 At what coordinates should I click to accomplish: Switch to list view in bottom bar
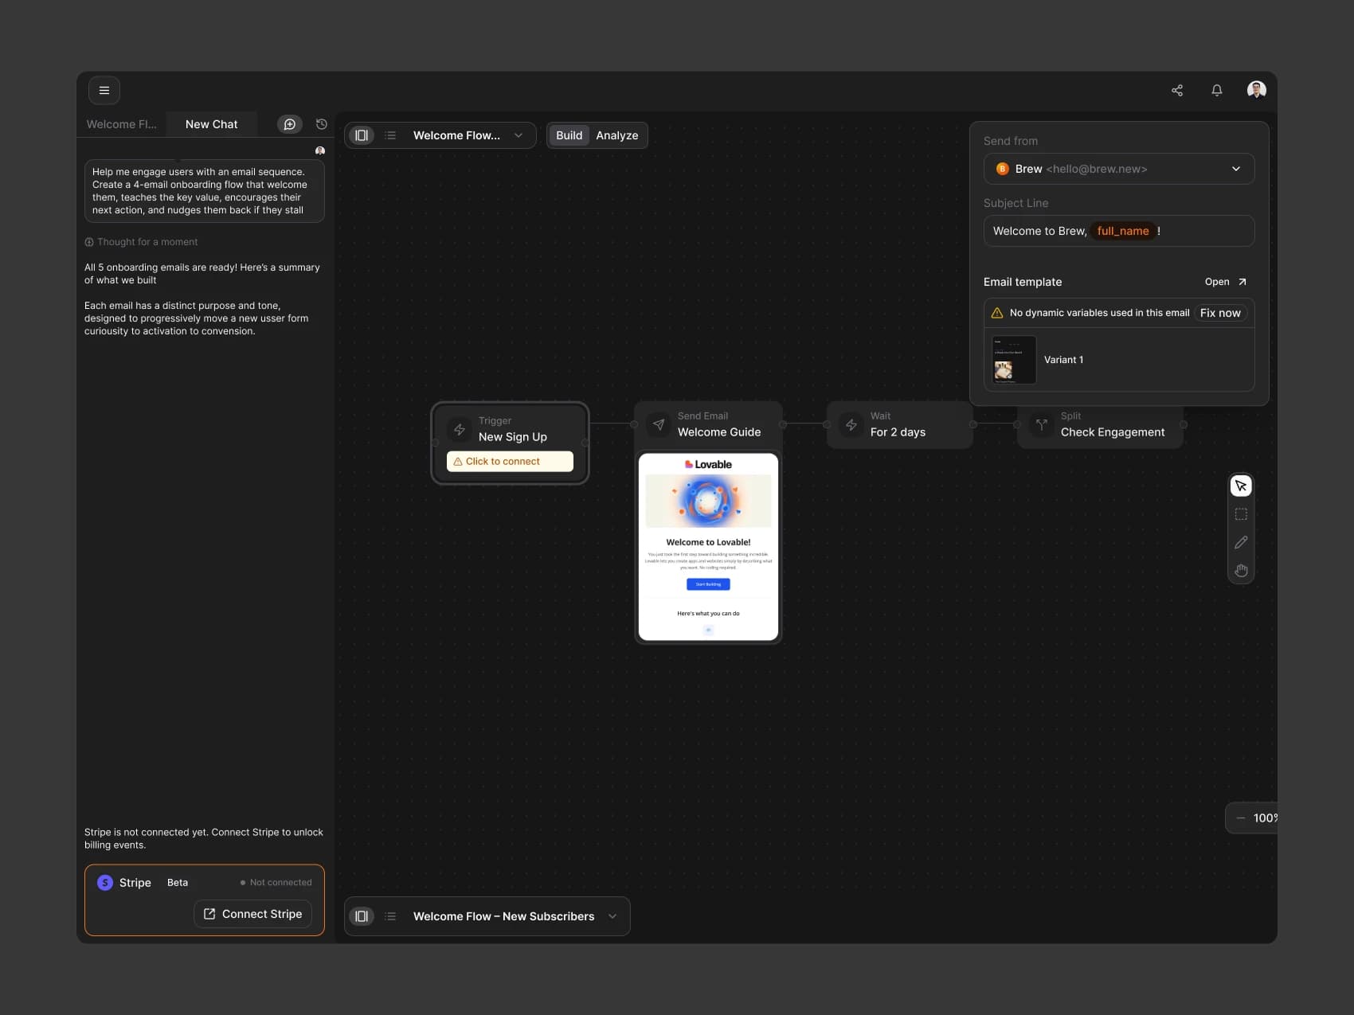click(390, 916)
